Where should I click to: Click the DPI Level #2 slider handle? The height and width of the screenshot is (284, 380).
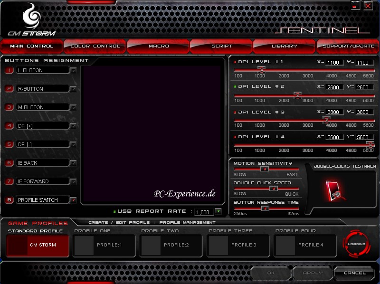pos(298,95)
